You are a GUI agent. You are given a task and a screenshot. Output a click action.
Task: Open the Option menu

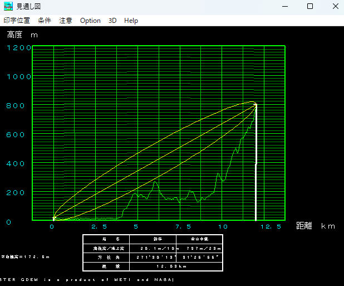coord(90,21)
